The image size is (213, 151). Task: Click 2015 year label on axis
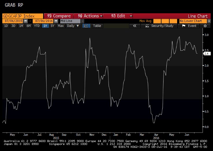click(56, 138)
